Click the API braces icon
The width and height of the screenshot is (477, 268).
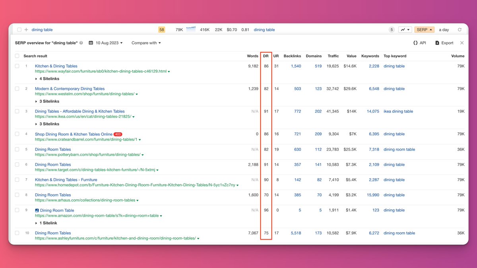point(415,43)
